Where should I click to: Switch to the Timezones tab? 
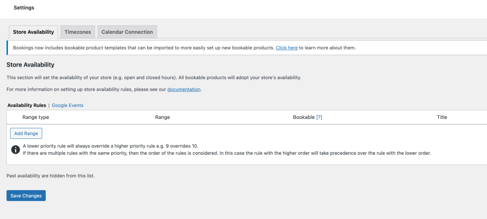coord(78,32)
